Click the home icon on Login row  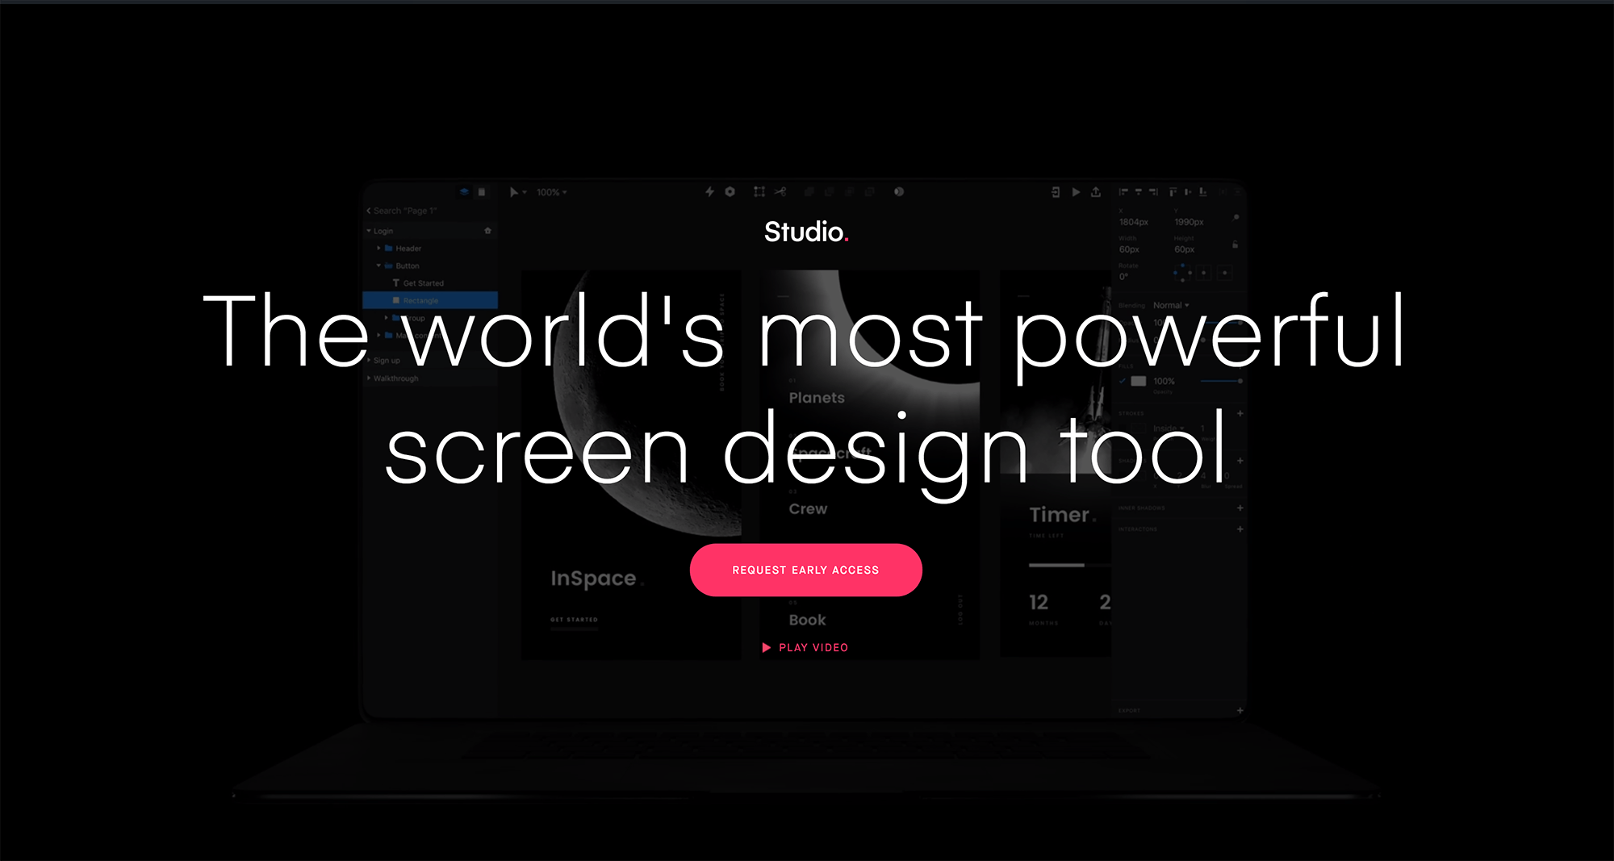(x=487, y=231)
